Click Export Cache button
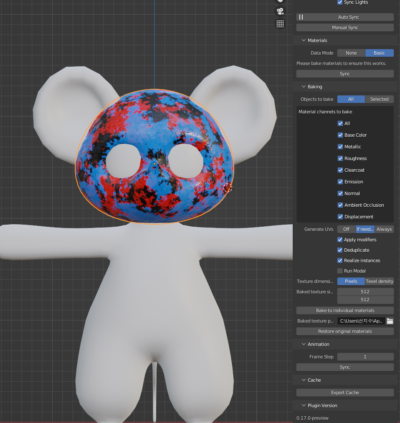Viewport: 400px width, 423px height. pyautogui.click(x=345, y=393)
